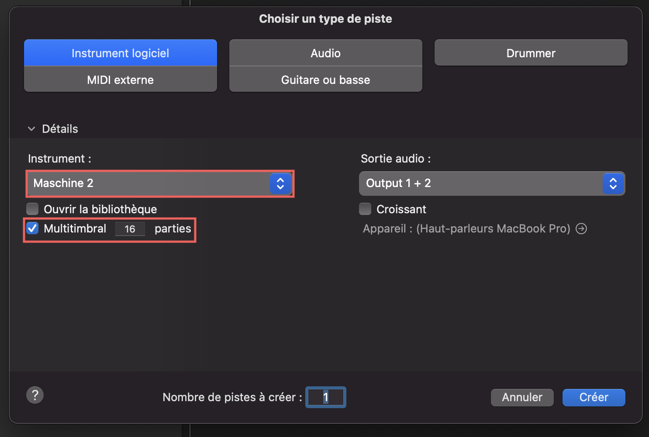649x437 pixels.
Task: Select the Drummer track type
Action: pyautogui.click(x=531, y=53)
